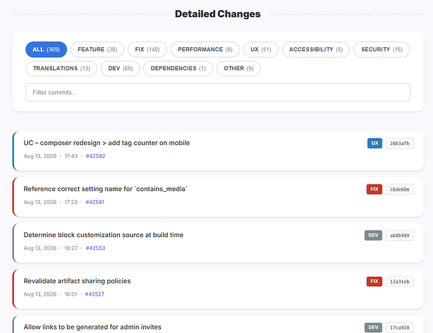Click timestamp 'Aug 13, 2026 · 16:27'
433x333 pixels.
[x=51, y=248]
